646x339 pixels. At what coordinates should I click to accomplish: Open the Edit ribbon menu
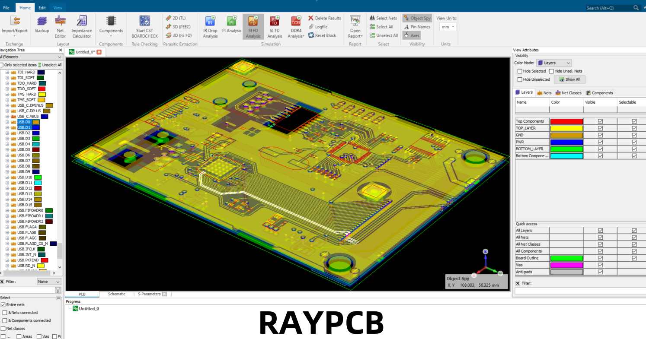click(42, 7)
